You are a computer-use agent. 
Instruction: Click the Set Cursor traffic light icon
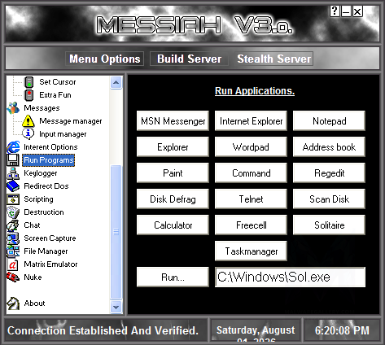[x=28, y=82]
